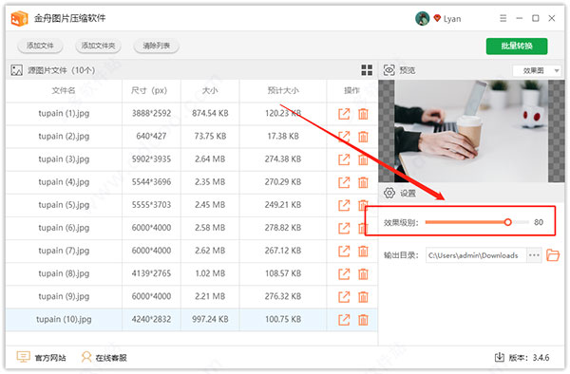
Task: Click the preview eye icon
Action: click(x=389, y=70)
